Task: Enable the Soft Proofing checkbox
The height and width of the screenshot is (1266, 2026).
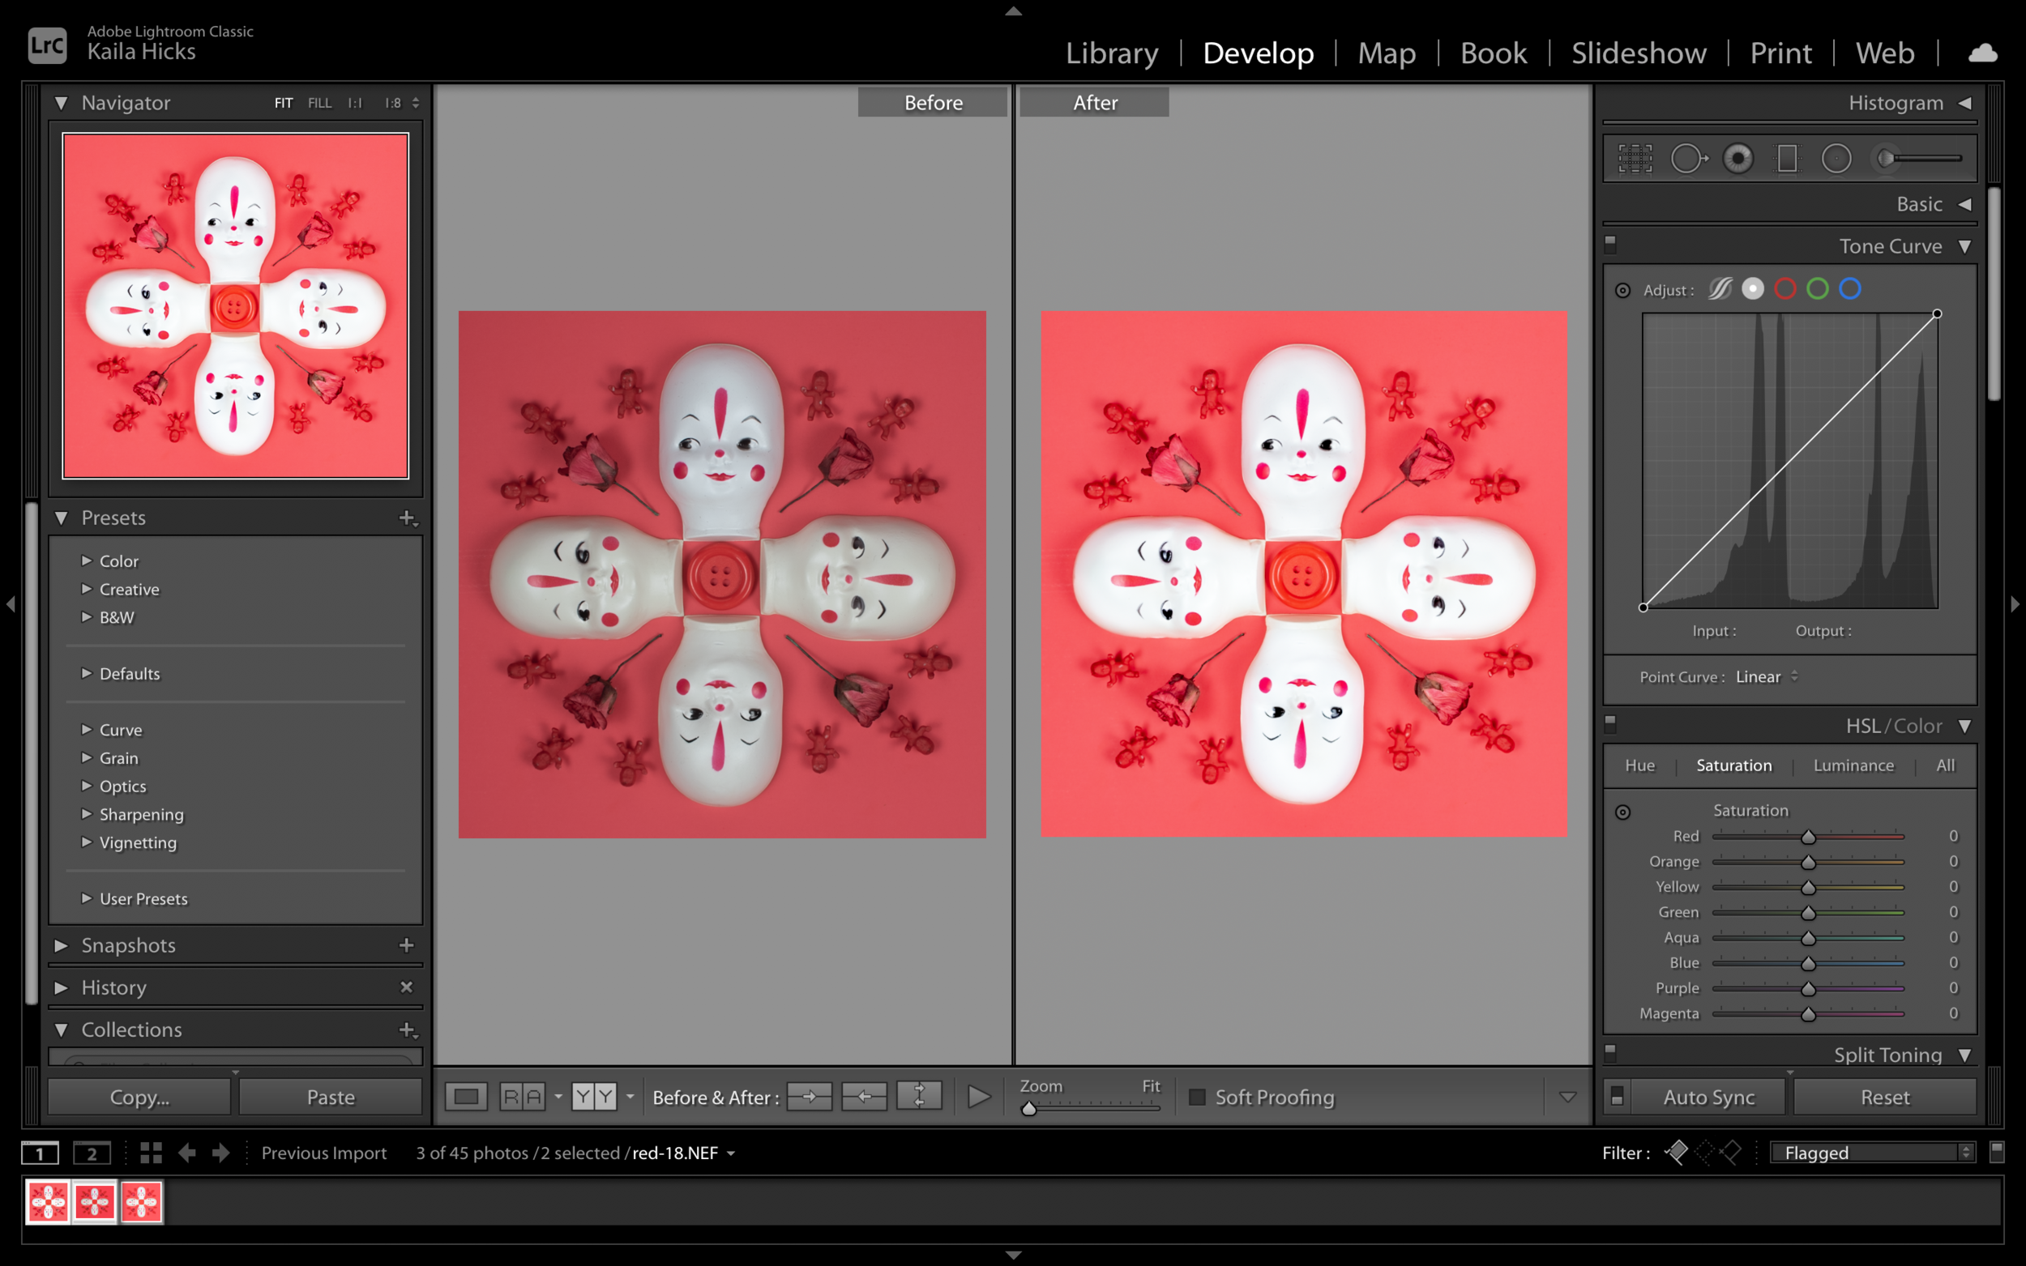Action: (1197, 1097)
